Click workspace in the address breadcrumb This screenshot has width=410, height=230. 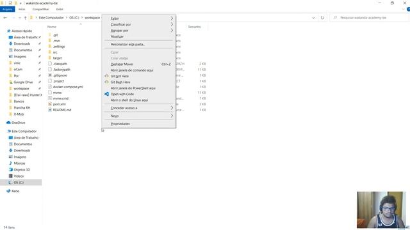tap(92, 18)
